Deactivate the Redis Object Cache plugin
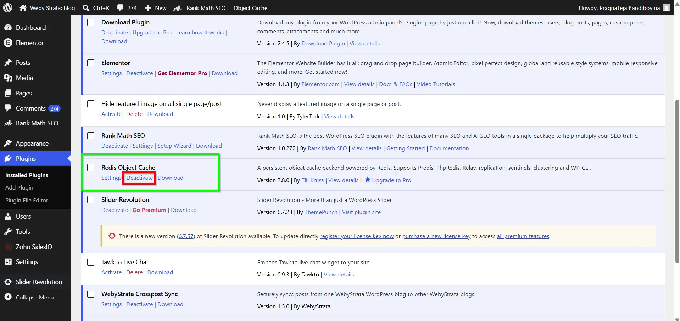Screen dimensions: 680x321 point(140,178)
